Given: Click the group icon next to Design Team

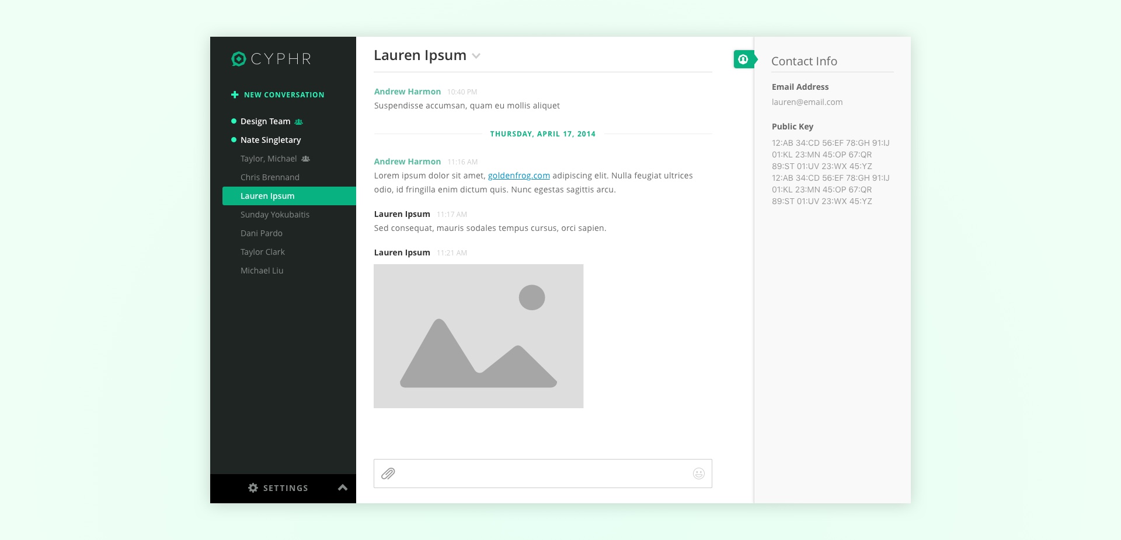Looking at the screenshot, I should tap(299, 122).
